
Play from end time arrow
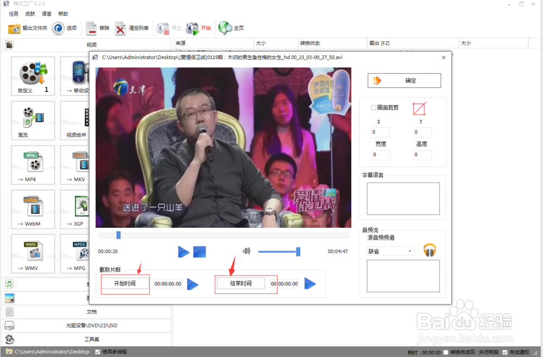(x=310, y=283)
